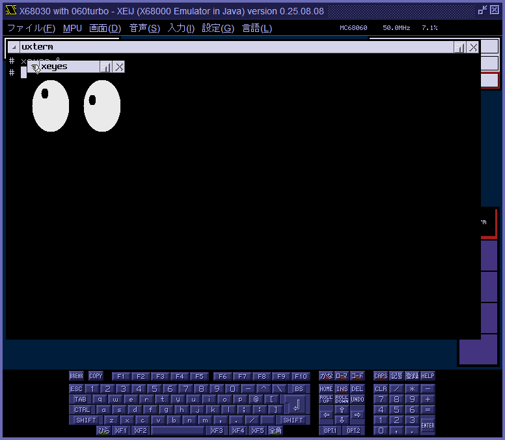Click the numpad 7 key

click(381, 400)
